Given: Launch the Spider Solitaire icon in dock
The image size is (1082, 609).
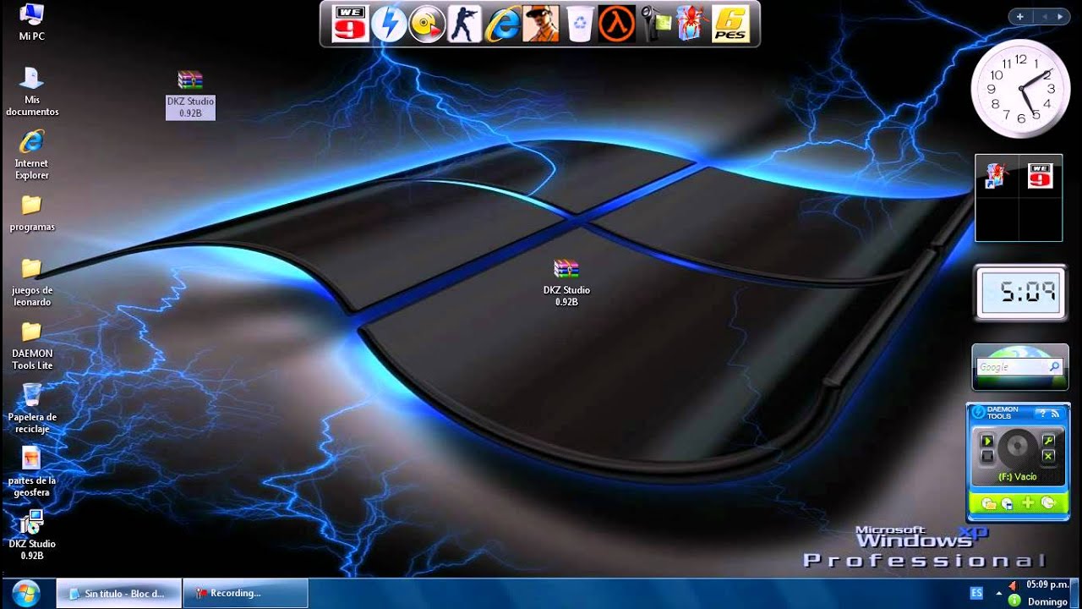Looking at the screenshot, I should tap(691, 24).
